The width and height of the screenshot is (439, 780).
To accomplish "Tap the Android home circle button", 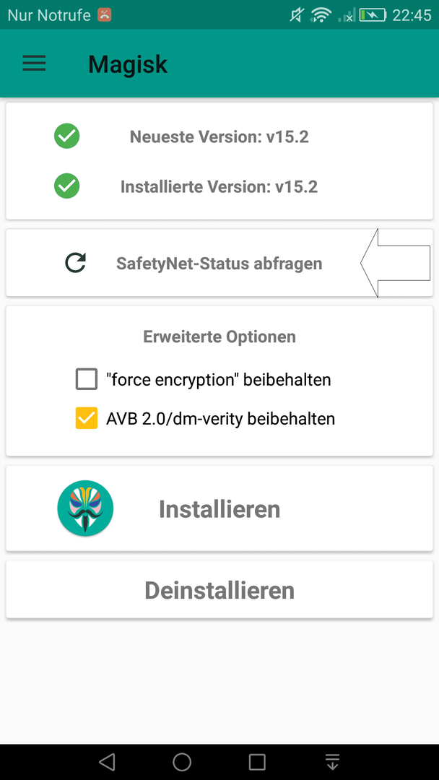I will (x=182, y=762).
